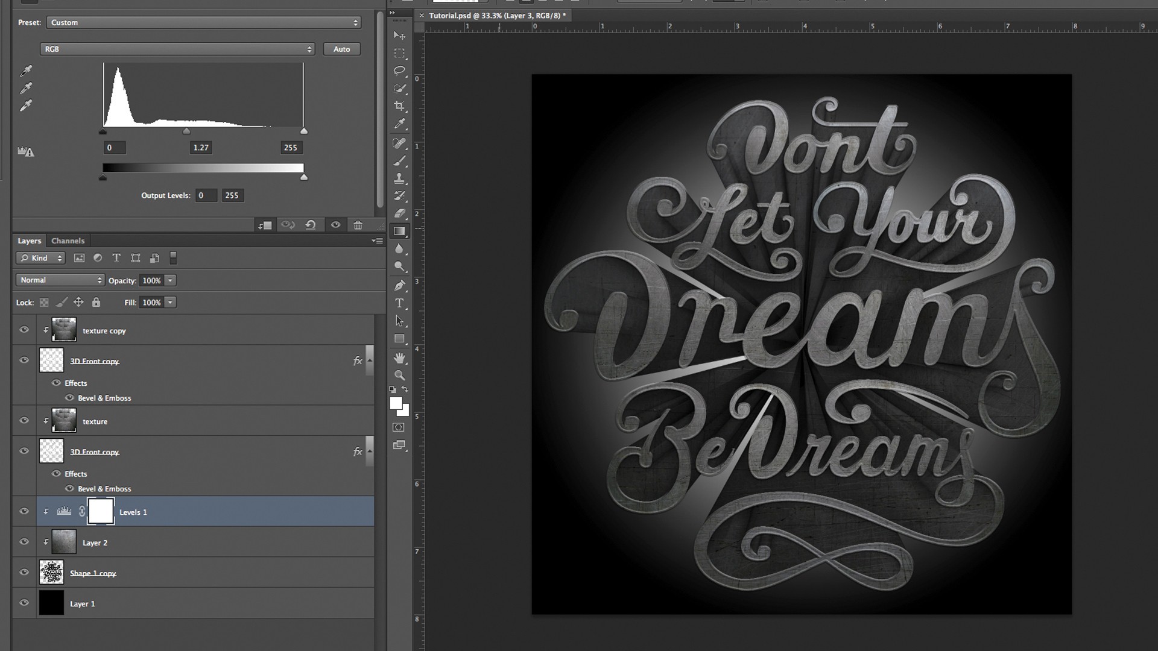Reset the Levels adjustments

tap(310, 225)
